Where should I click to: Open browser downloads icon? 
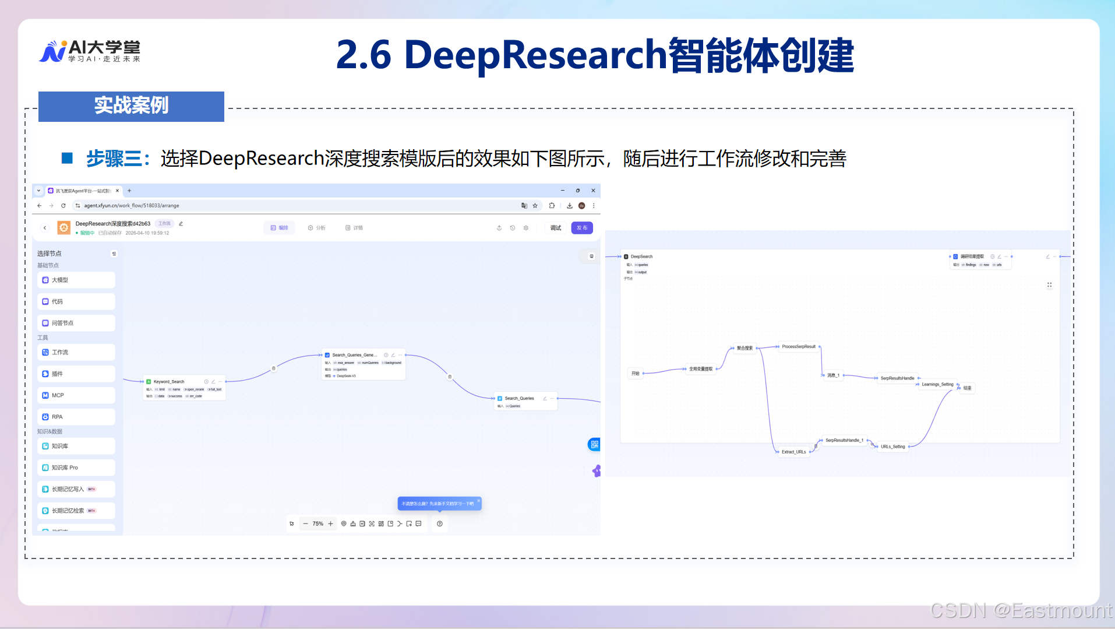(x=570, y=206)
